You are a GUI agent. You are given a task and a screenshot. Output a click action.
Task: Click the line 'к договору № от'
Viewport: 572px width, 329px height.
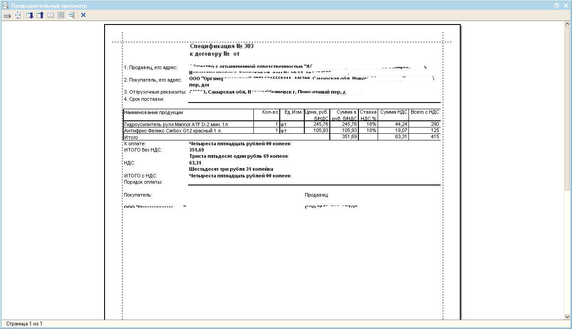click(215, 54)
